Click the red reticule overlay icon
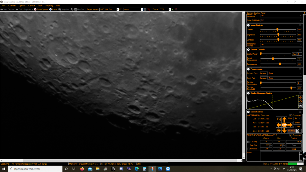 tap(149, 9)
